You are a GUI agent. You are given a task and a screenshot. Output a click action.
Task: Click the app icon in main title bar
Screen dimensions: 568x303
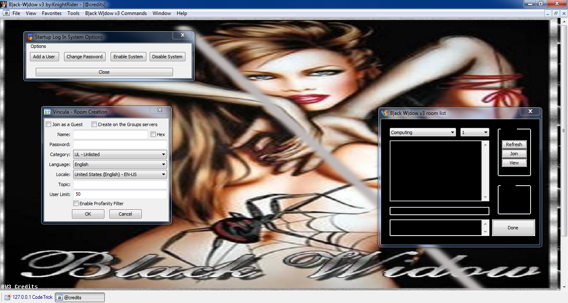(4, 4)
